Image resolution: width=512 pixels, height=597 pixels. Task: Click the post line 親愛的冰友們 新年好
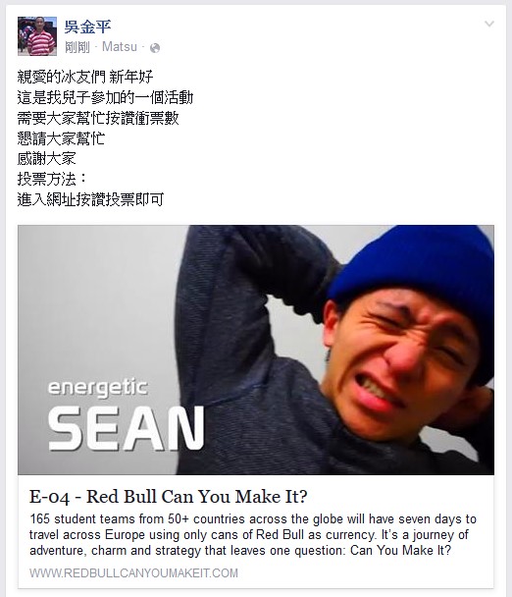click(x=85, y=77)
